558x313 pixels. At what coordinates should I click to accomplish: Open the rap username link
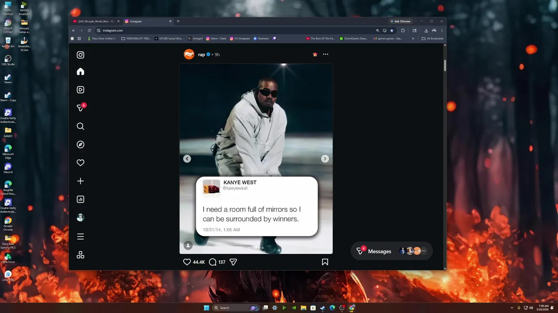pyautogui.click(x=201, y=55)
